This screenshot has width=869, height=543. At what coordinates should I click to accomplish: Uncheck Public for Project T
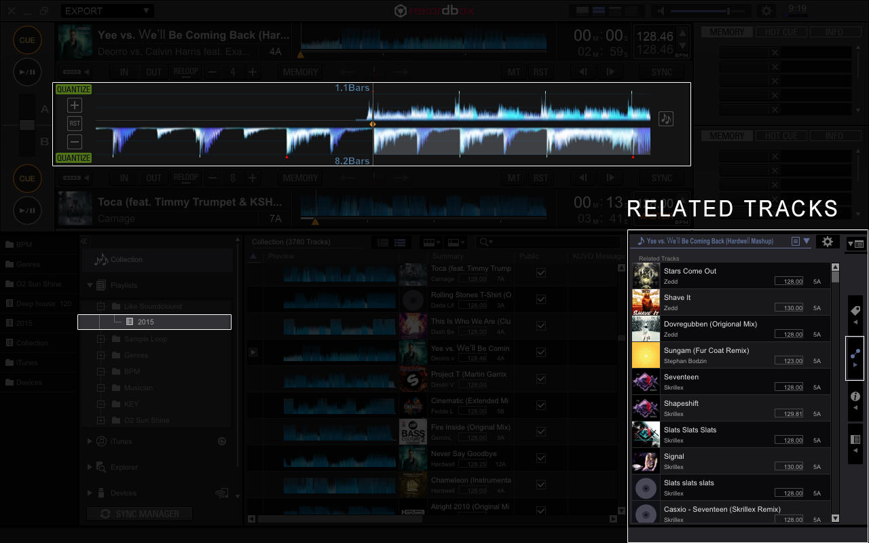pos(541,378)
